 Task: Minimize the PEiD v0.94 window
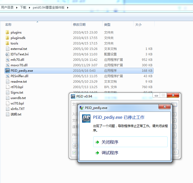[156, 95]
